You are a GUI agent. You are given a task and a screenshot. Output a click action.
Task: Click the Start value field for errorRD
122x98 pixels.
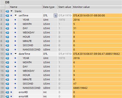(65, 92)
